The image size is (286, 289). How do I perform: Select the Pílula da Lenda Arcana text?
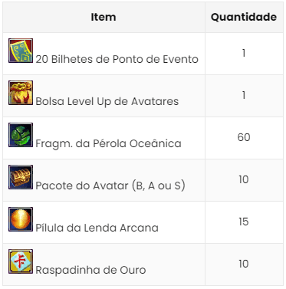(97, 228)
